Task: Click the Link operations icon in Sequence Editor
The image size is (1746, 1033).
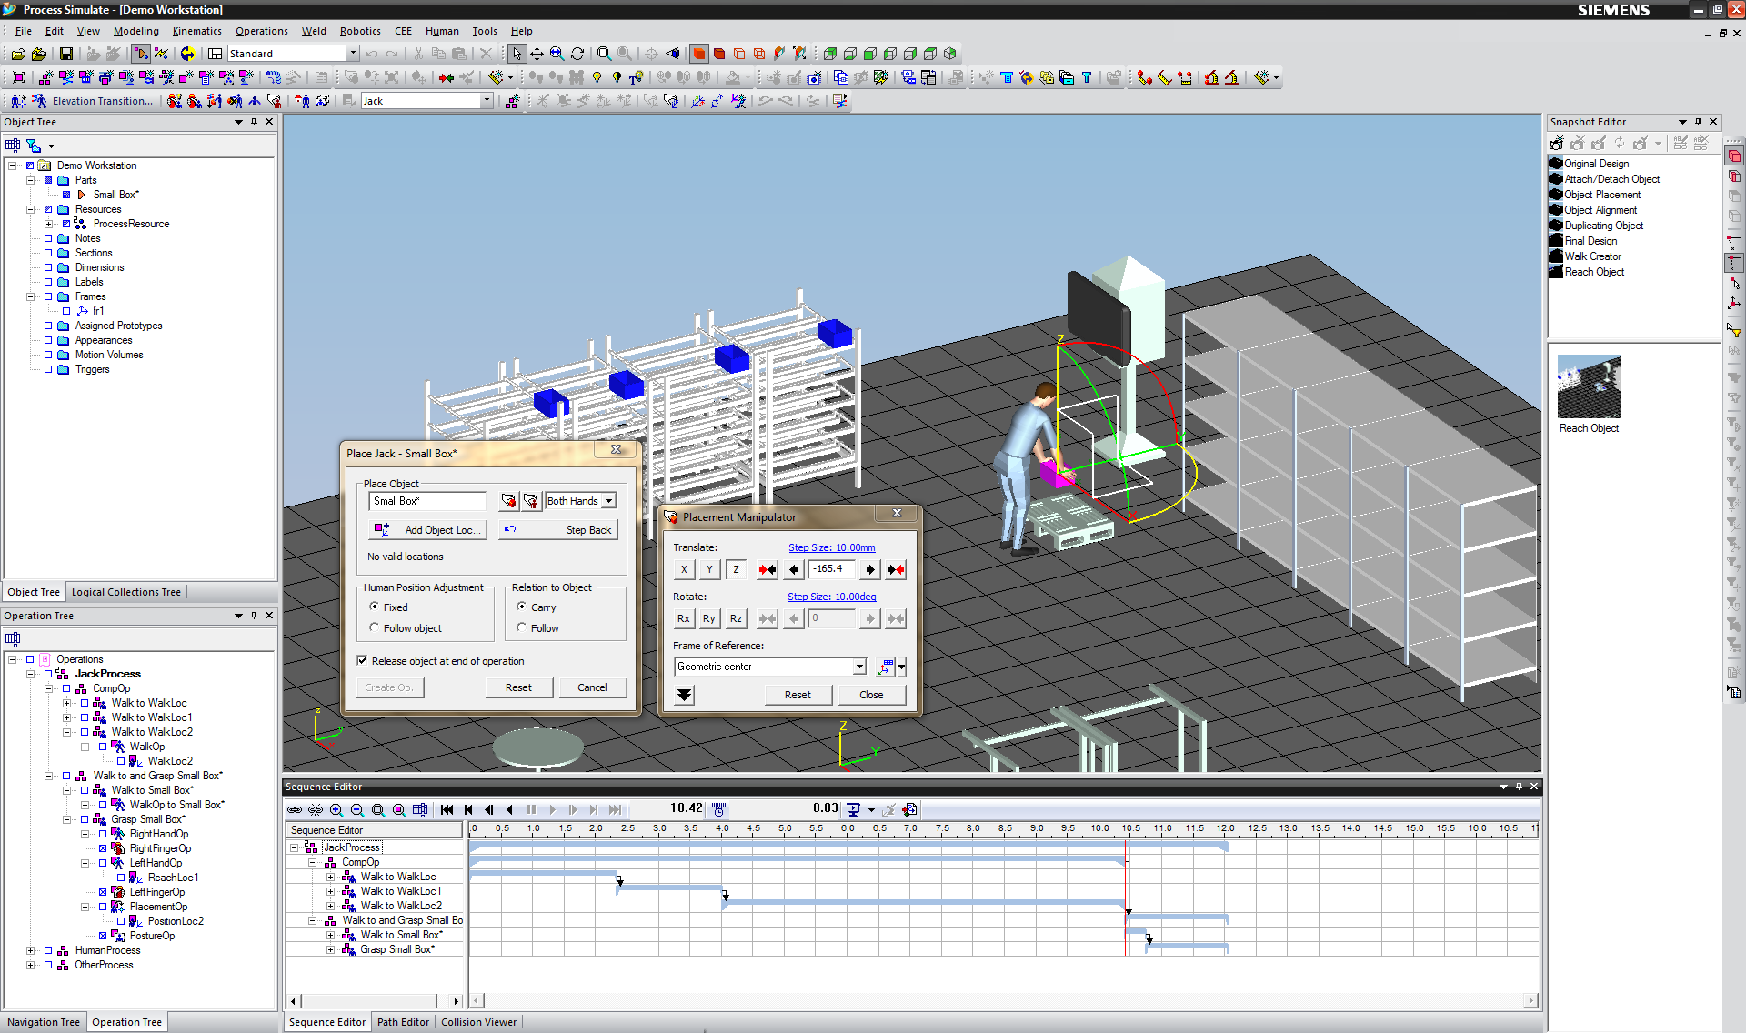Action: (295, 809)
